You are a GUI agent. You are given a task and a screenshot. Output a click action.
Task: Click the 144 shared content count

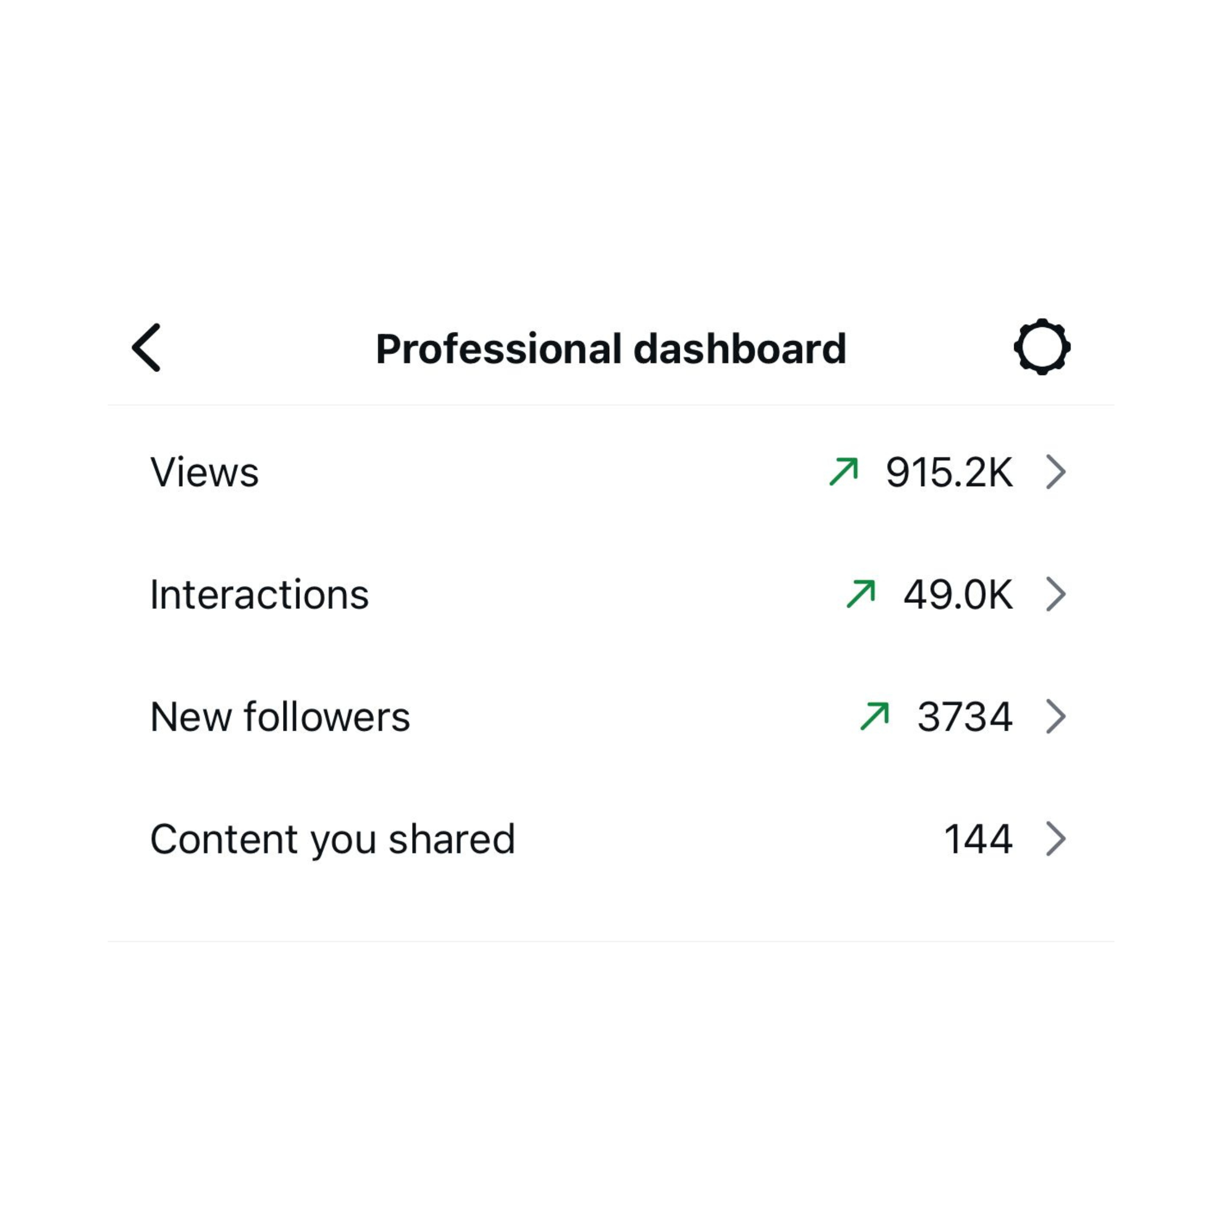(x=978, y=839)
